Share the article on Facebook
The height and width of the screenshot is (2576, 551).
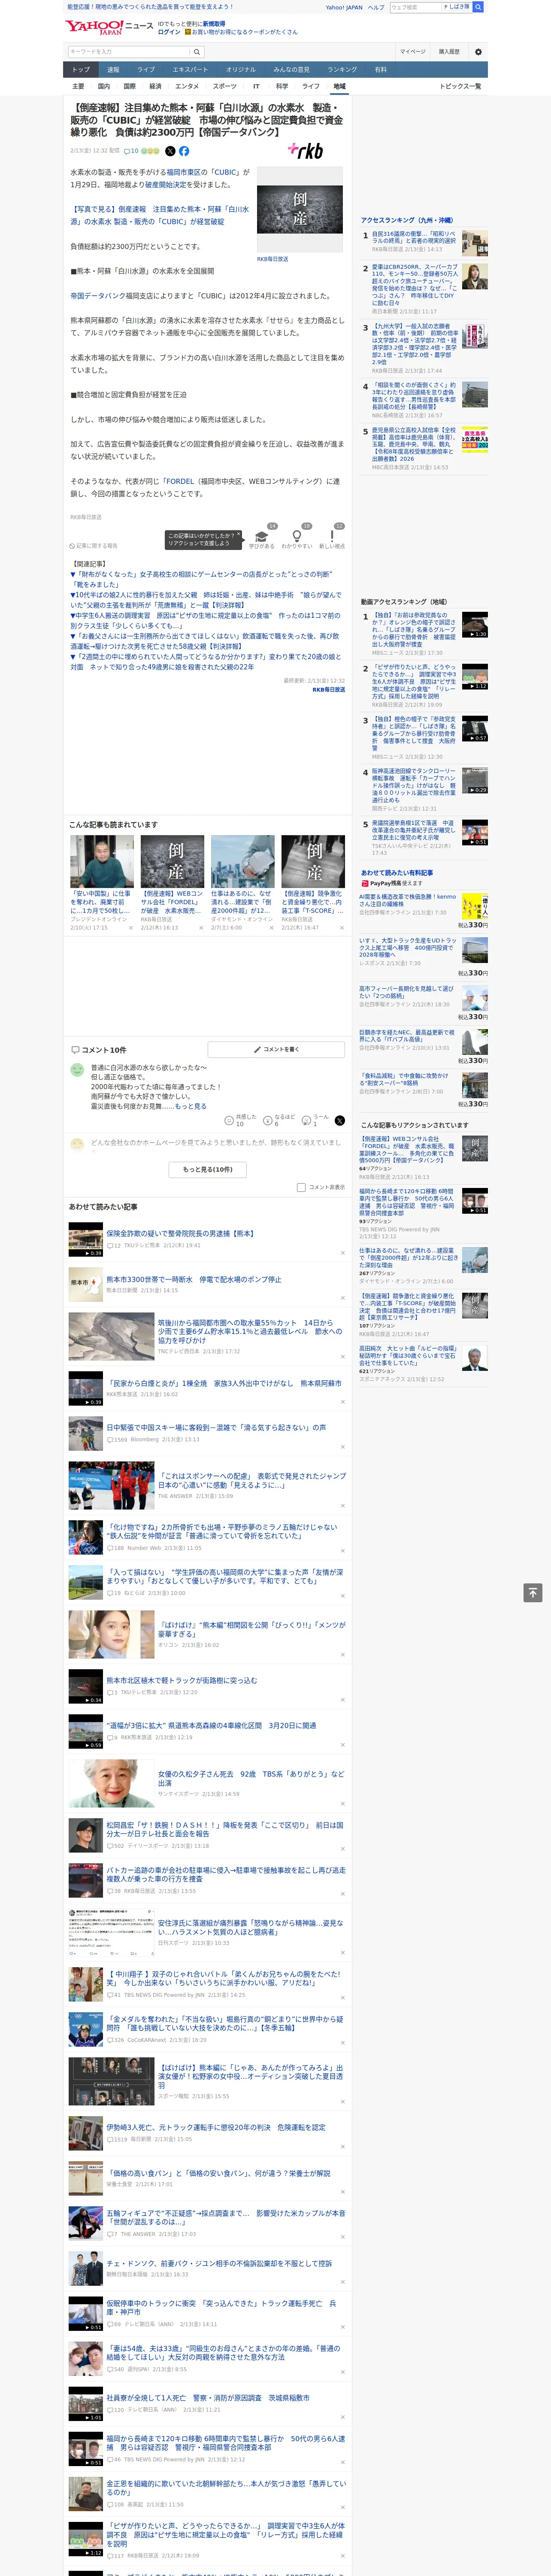tap(184, 151)
